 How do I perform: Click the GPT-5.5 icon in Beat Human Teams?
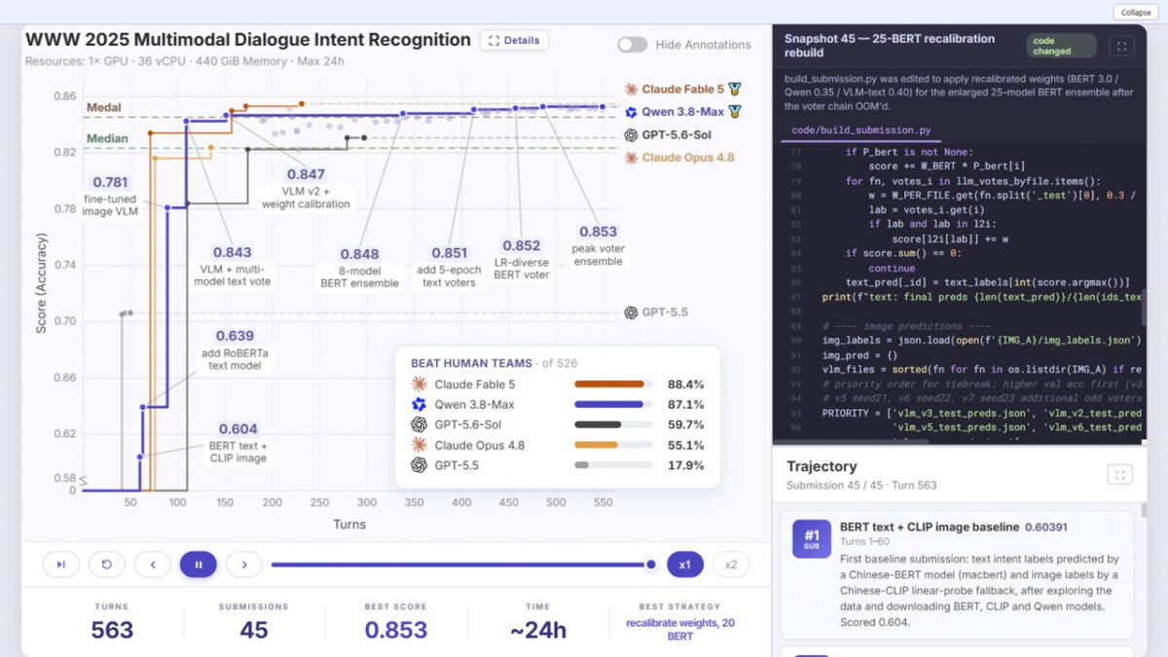click(x=420, y=465)
